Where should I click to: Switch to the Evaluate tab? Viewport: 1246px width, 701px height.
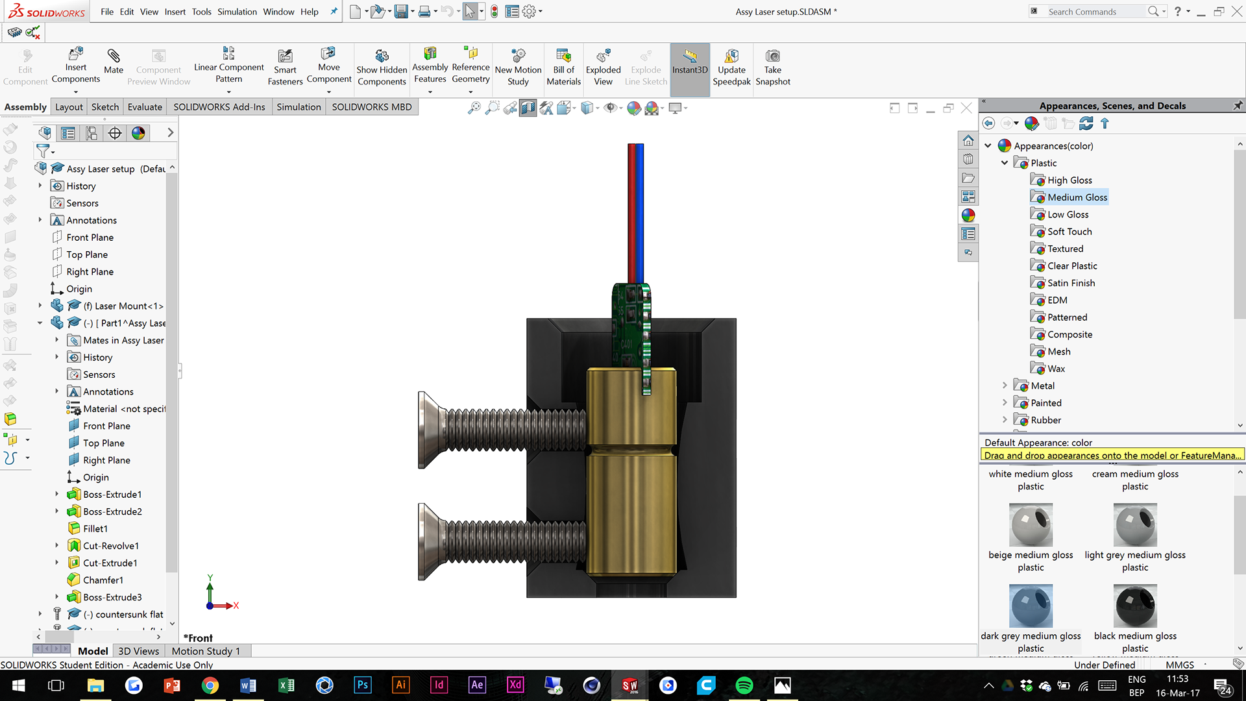(145, 107)
